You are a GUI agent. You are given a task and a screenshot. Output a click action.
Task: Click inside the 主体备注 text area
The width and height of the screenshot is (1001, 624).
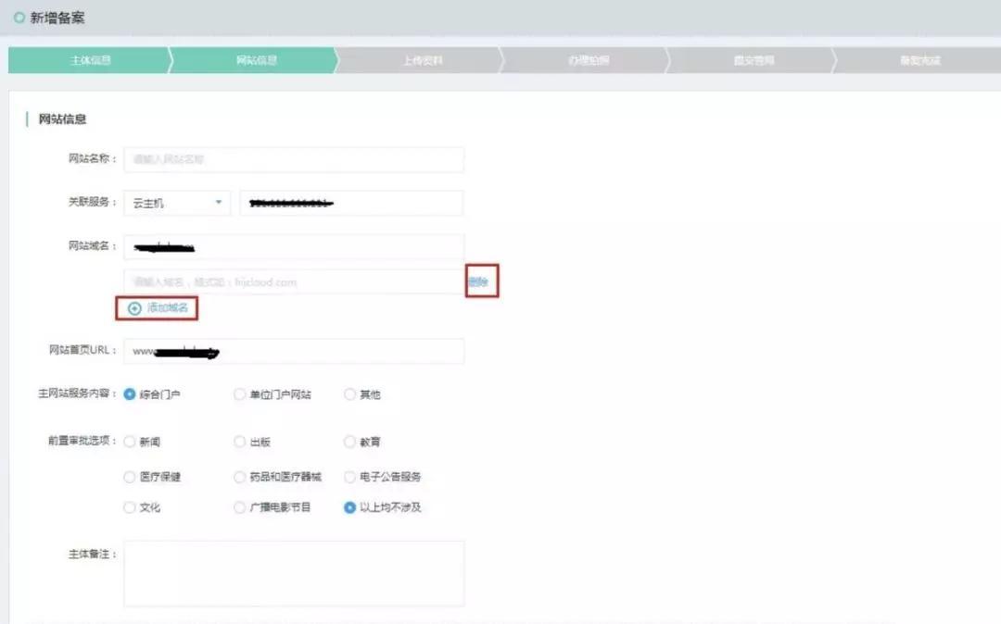(x=293, y=572)
